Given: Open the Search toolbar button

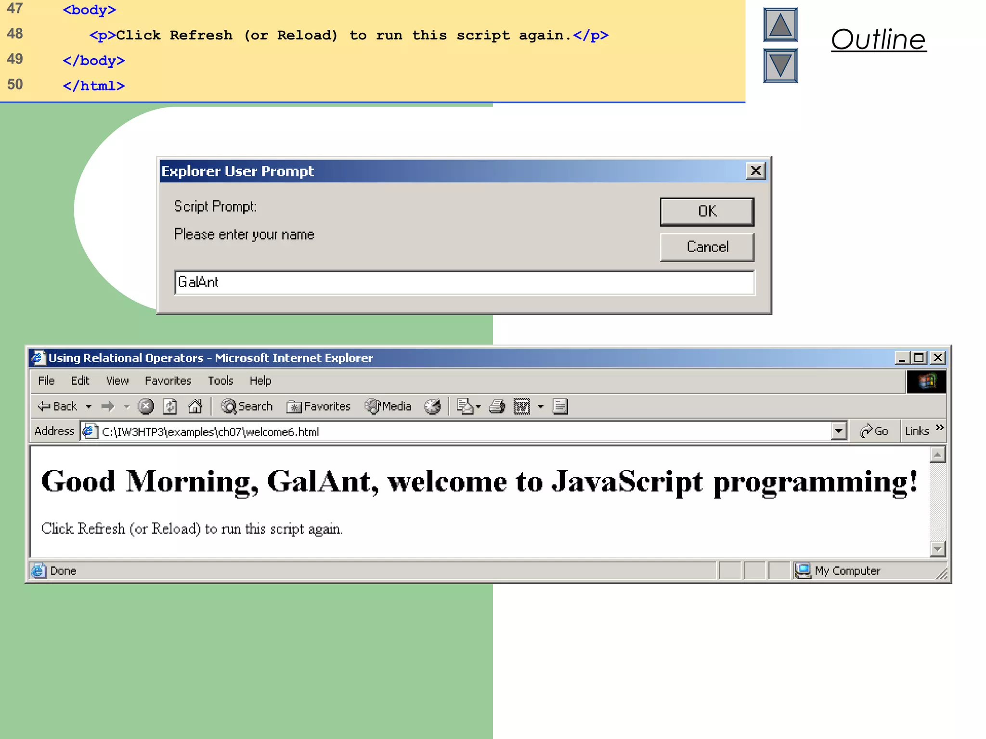Looking at the screenshot, I should pyautogui.click(x=246, y=407).
